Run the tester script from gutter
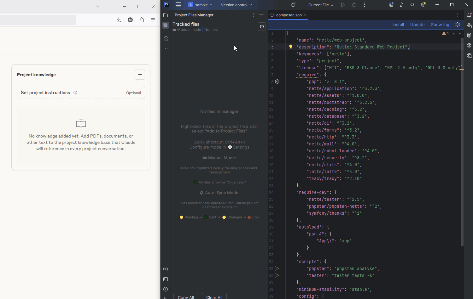473x299 pixels. click(277, 275)
